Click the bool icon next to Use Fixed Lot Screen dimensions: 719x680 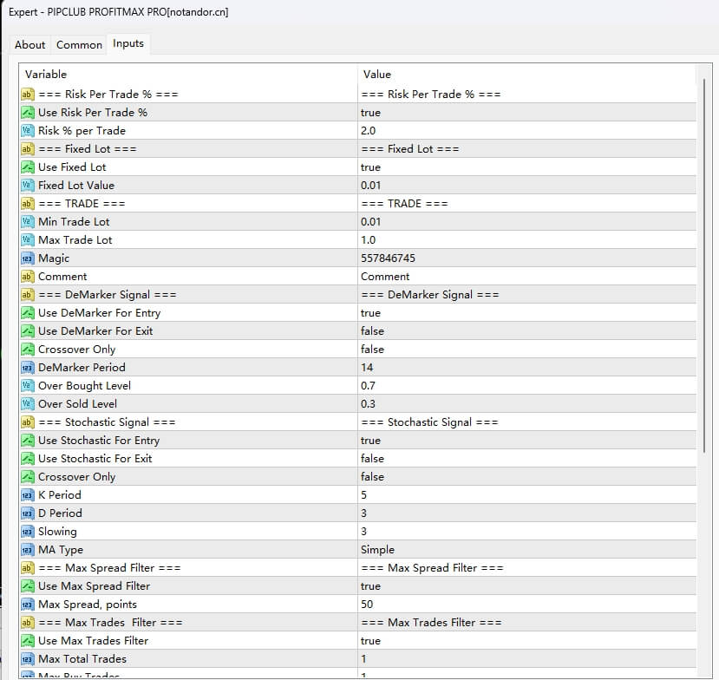(x=28, y=167)
